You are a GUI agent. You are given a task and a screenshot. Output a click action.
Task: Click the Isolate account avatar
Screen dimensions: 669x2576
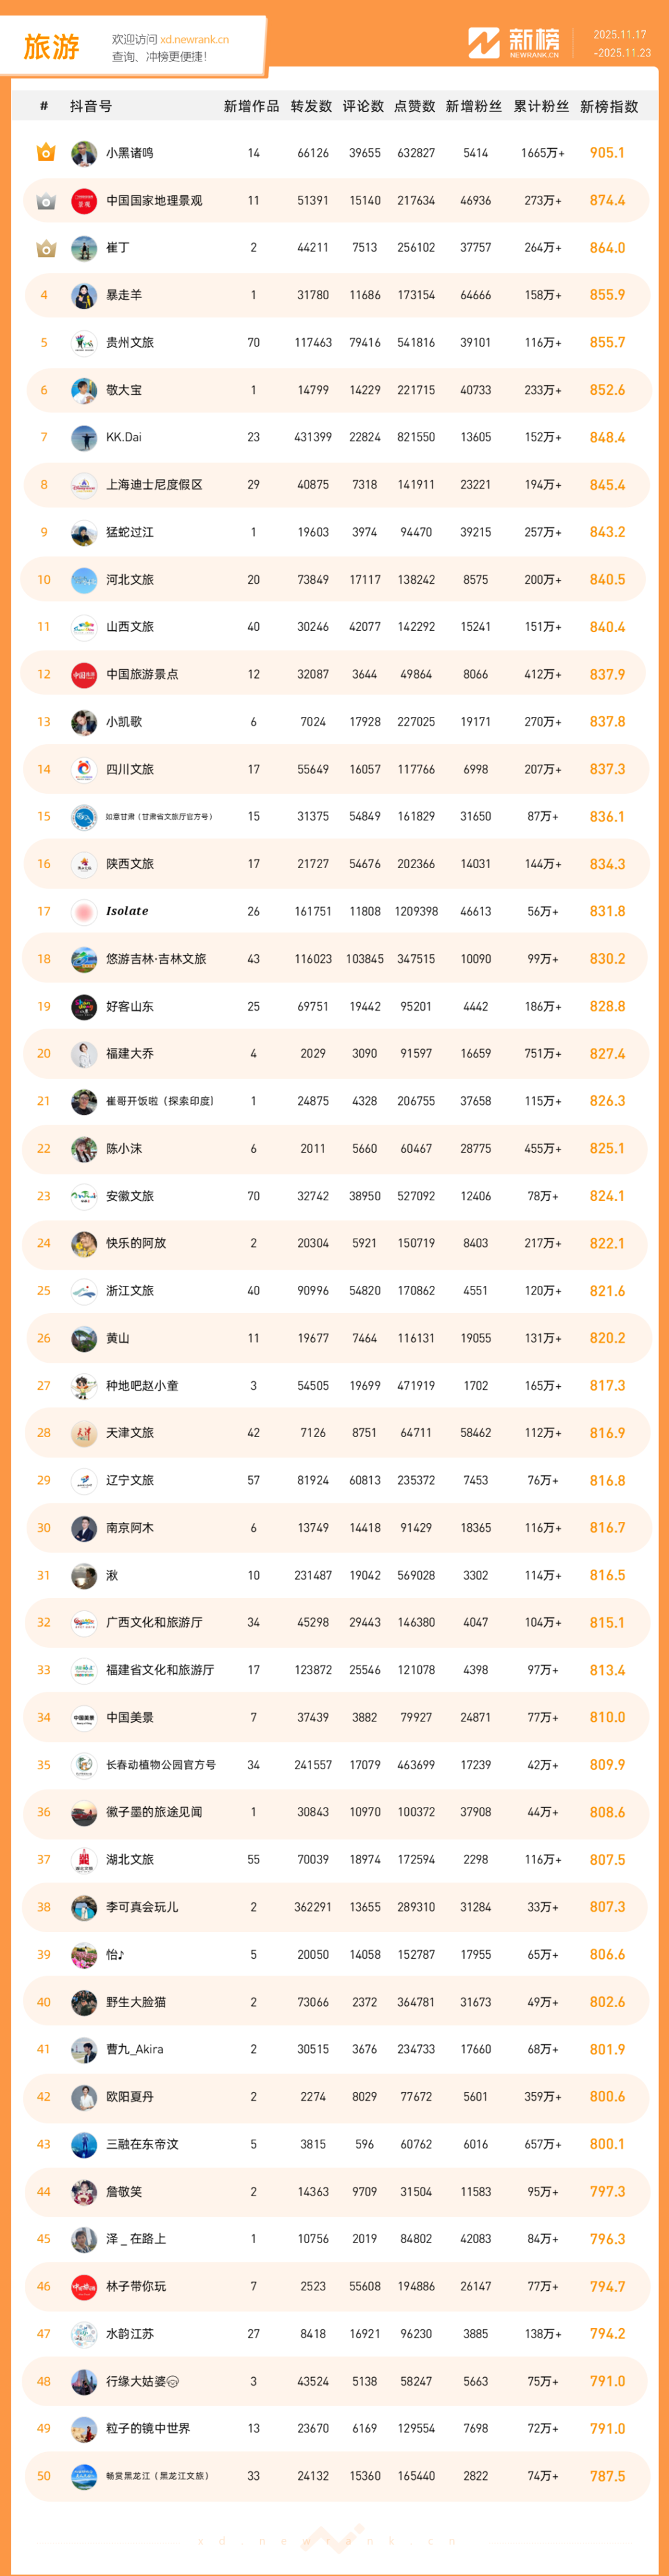point(84,911)
